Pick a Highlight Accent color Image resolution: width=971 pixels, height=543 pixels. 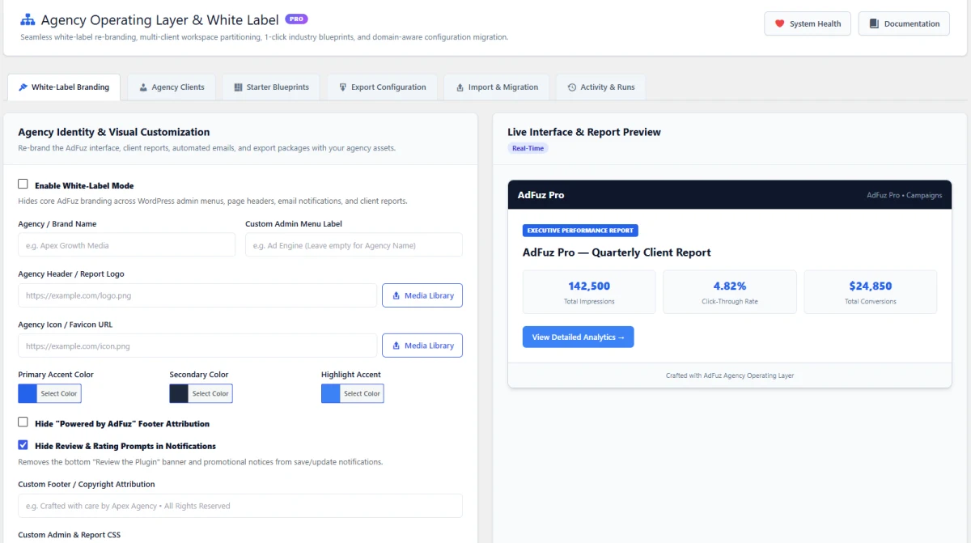click(x=353, y=393)
